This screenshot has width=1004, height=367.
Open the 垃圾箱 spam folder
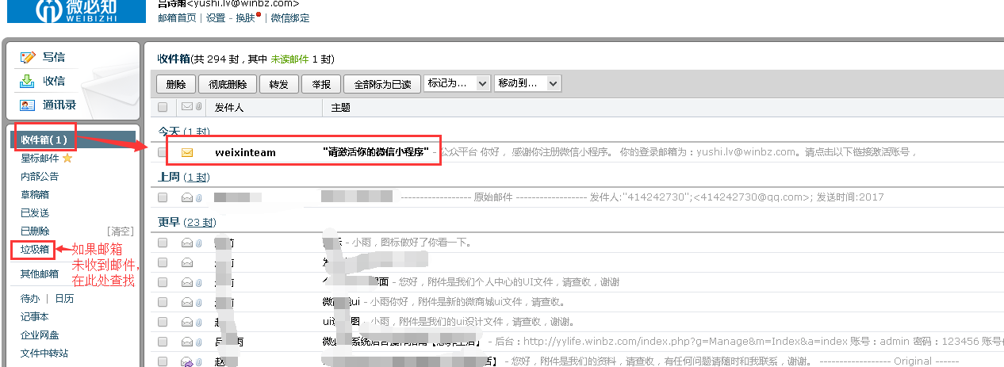[x=34, y=250]
